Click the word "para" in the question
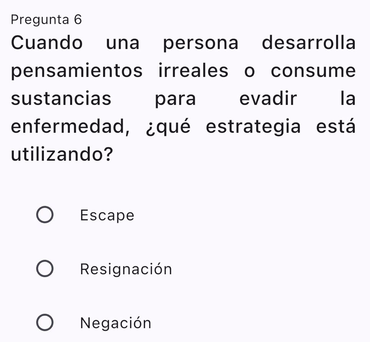 point(175,99)
